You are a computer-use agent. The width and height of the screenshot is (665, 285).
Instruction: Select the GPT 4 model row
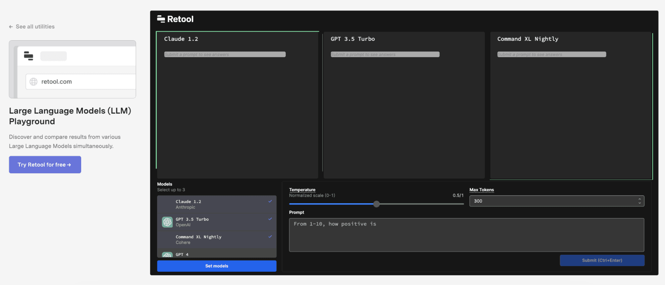pyautogui.click(x=216, y=254)
